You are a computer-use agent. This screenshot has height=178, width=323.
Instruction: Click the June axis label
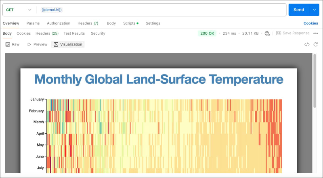40,156
